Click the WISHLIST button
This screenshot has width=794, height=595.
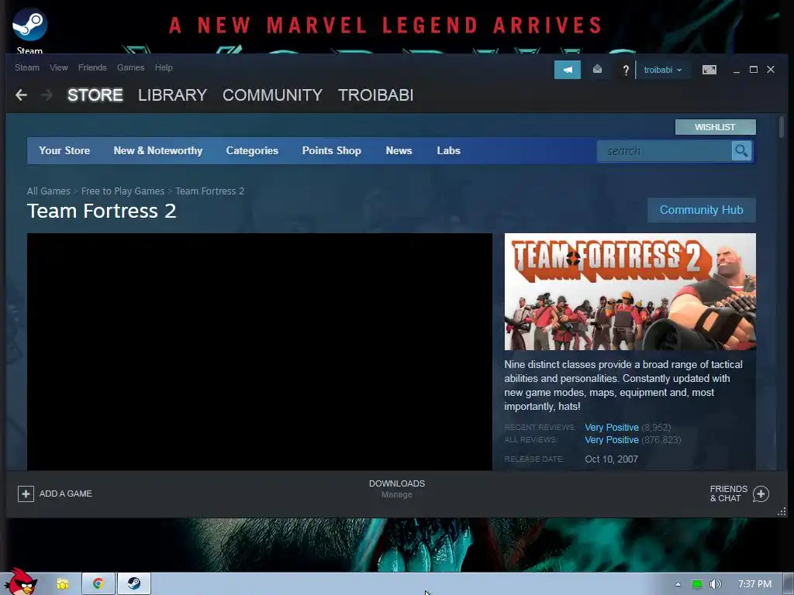coord(715,127)
